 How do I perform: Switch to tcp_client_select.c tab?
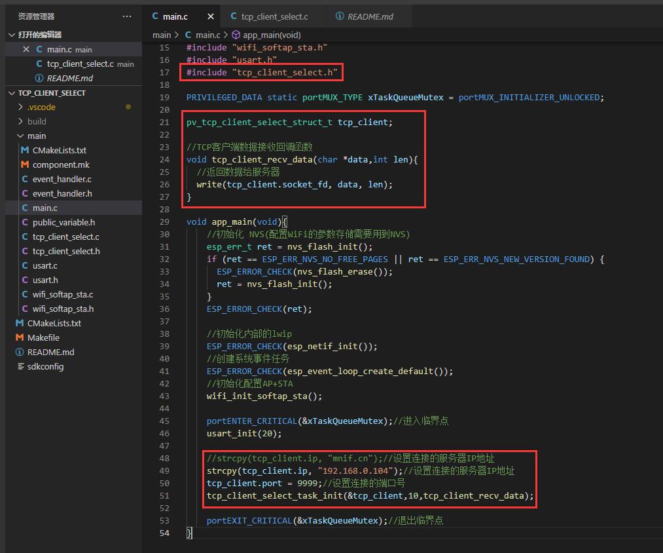click(x=274, y=16)
